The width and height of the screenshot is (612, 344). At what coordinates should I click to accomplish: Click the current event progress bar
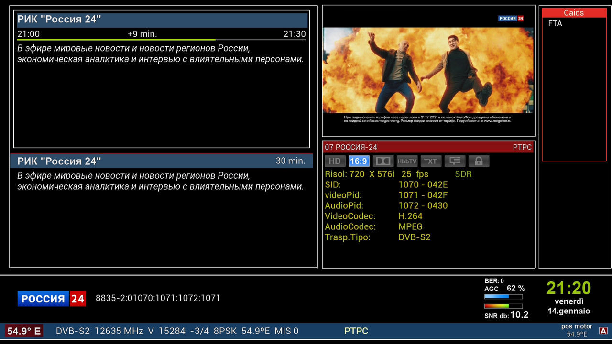click(162, 39)
